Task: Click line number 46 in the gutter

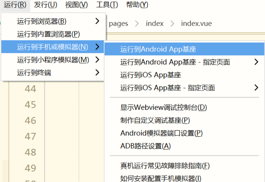Action: tap(30, 121)
